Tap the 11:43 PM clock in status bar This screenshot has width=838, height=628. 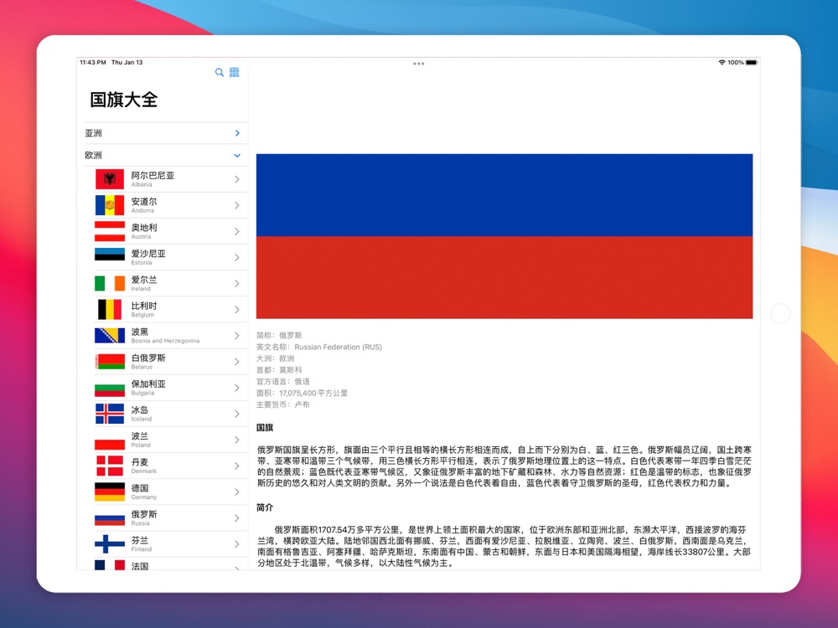point(93,63)
